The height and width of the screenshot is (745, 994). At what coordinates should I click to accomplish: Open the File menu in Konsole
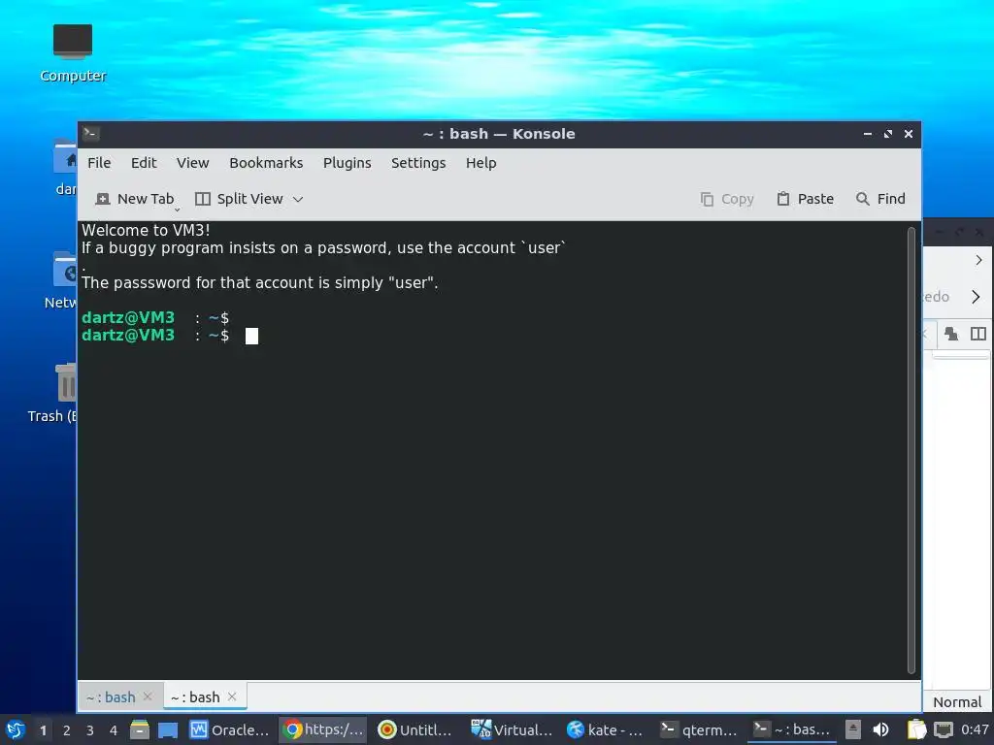99,163
